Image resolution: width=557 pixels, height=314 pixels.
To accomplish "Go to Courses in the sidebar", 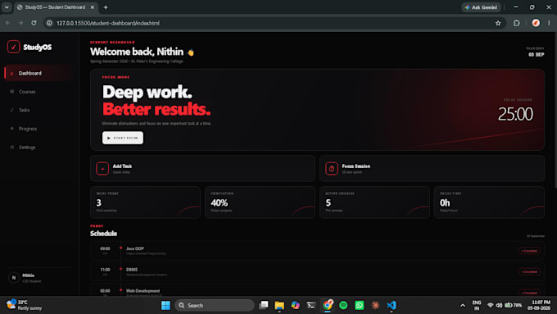I will (x=38, y=92).
